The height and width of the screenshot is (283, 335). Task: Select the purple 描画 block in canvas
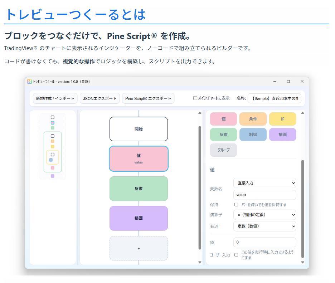click(139, 218)
